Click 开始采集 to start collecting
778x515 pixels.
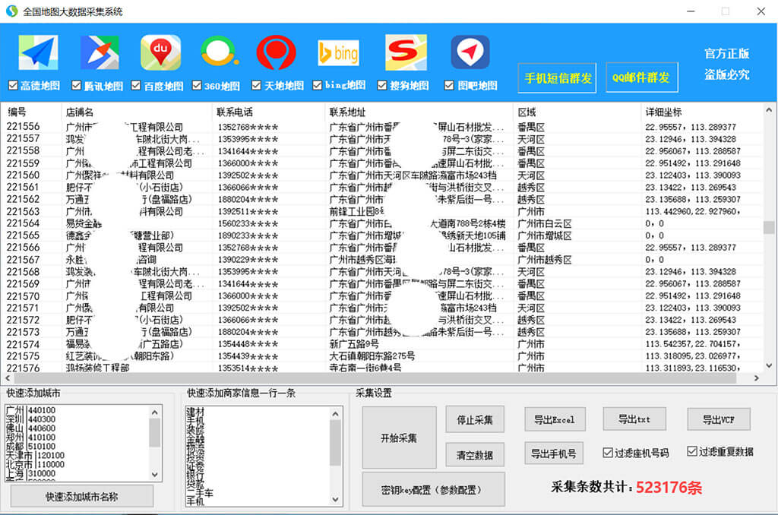(x=397, y=438)
